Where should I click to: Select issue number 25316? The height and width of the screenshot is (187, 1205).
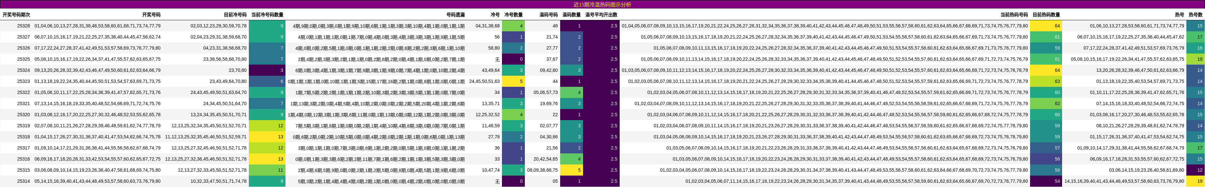click(x=24, y=159)
